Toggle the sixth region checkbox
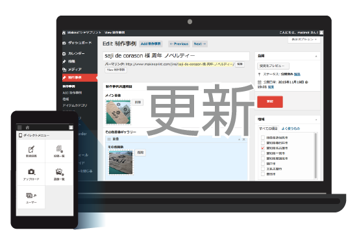The width and height of the screenshot is (359, 243). (x=263, y=164)
